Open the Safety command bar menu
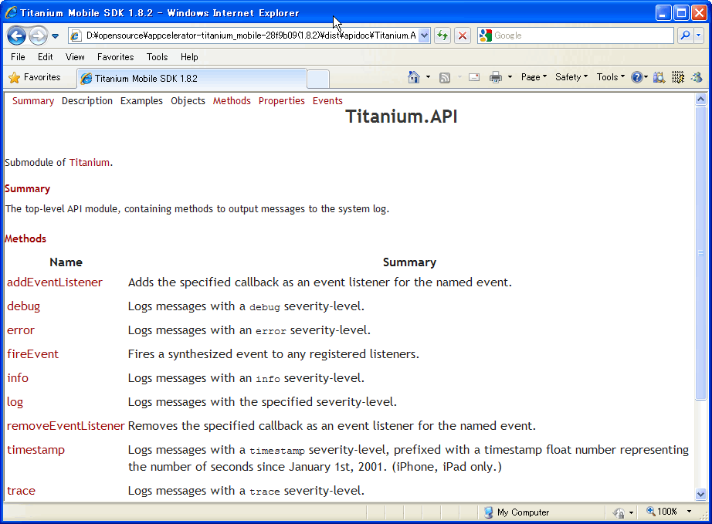 tap(571, 77)
